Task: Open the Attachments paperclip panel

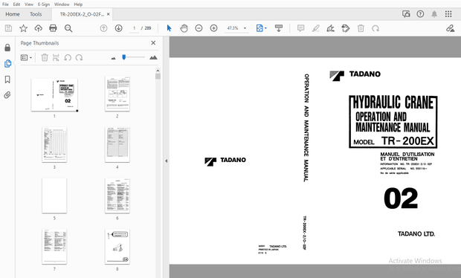Action: tap(7, 95)
